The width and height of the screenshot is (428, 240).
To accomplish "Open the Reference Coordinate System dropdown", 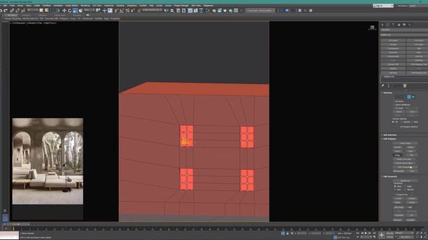I will [x=89, y=11].
